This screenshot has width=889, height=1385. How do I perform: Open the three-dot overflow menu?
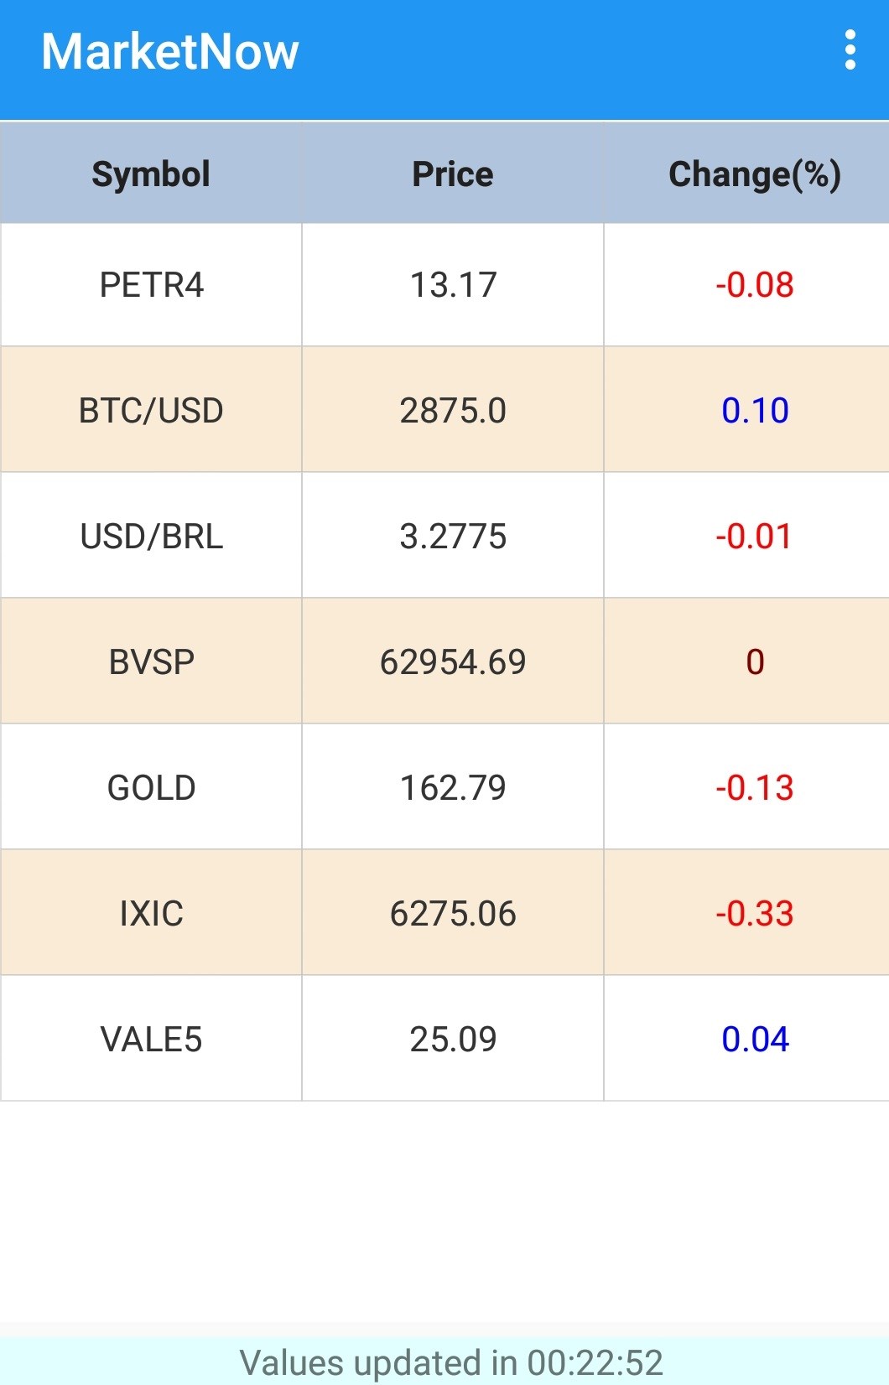(x=850, y=50)
